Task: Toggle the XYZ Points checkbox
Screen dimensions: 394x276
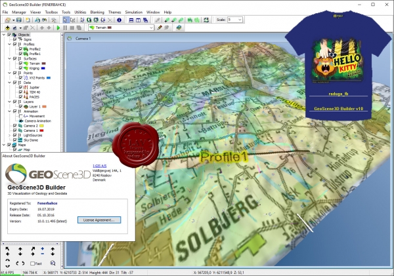Action: [x=20, y=78]
